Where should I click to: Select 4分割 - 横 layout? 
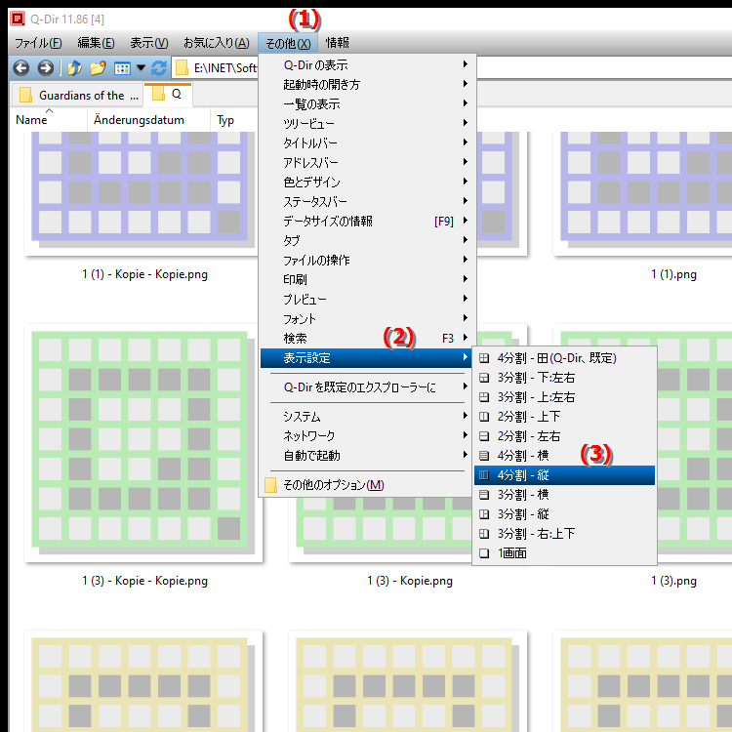(564, 456)
